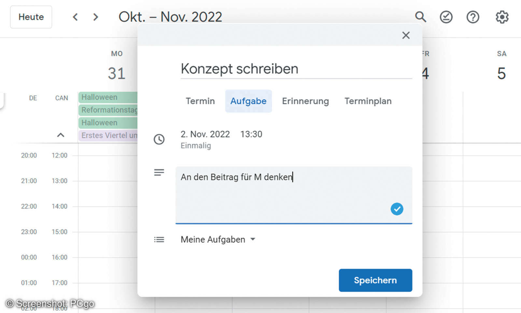521x313 pixels.
Task: Edit the task title Konzept schreiben
Action: coord(240,69)
